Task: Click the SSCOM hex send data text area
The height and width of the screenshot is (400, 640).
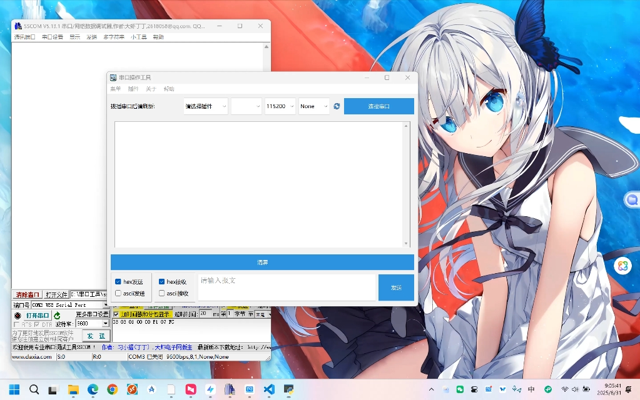Action: click(191, 330)
